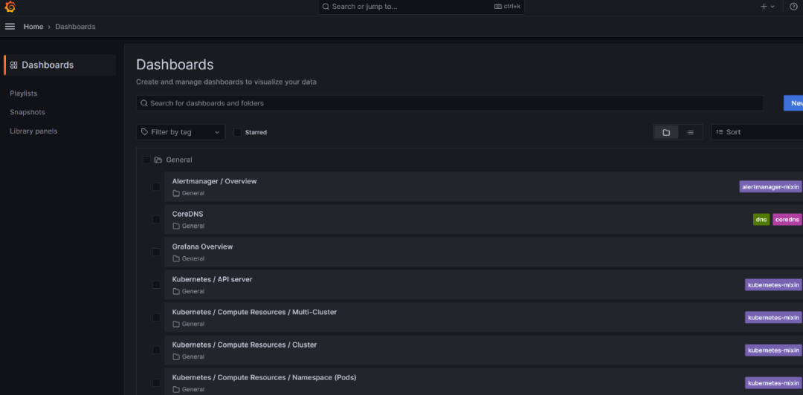Click kubernetes-mixin tag on Namespace (Pods) row
Screen dimensions: 803x395
(773, 382)
